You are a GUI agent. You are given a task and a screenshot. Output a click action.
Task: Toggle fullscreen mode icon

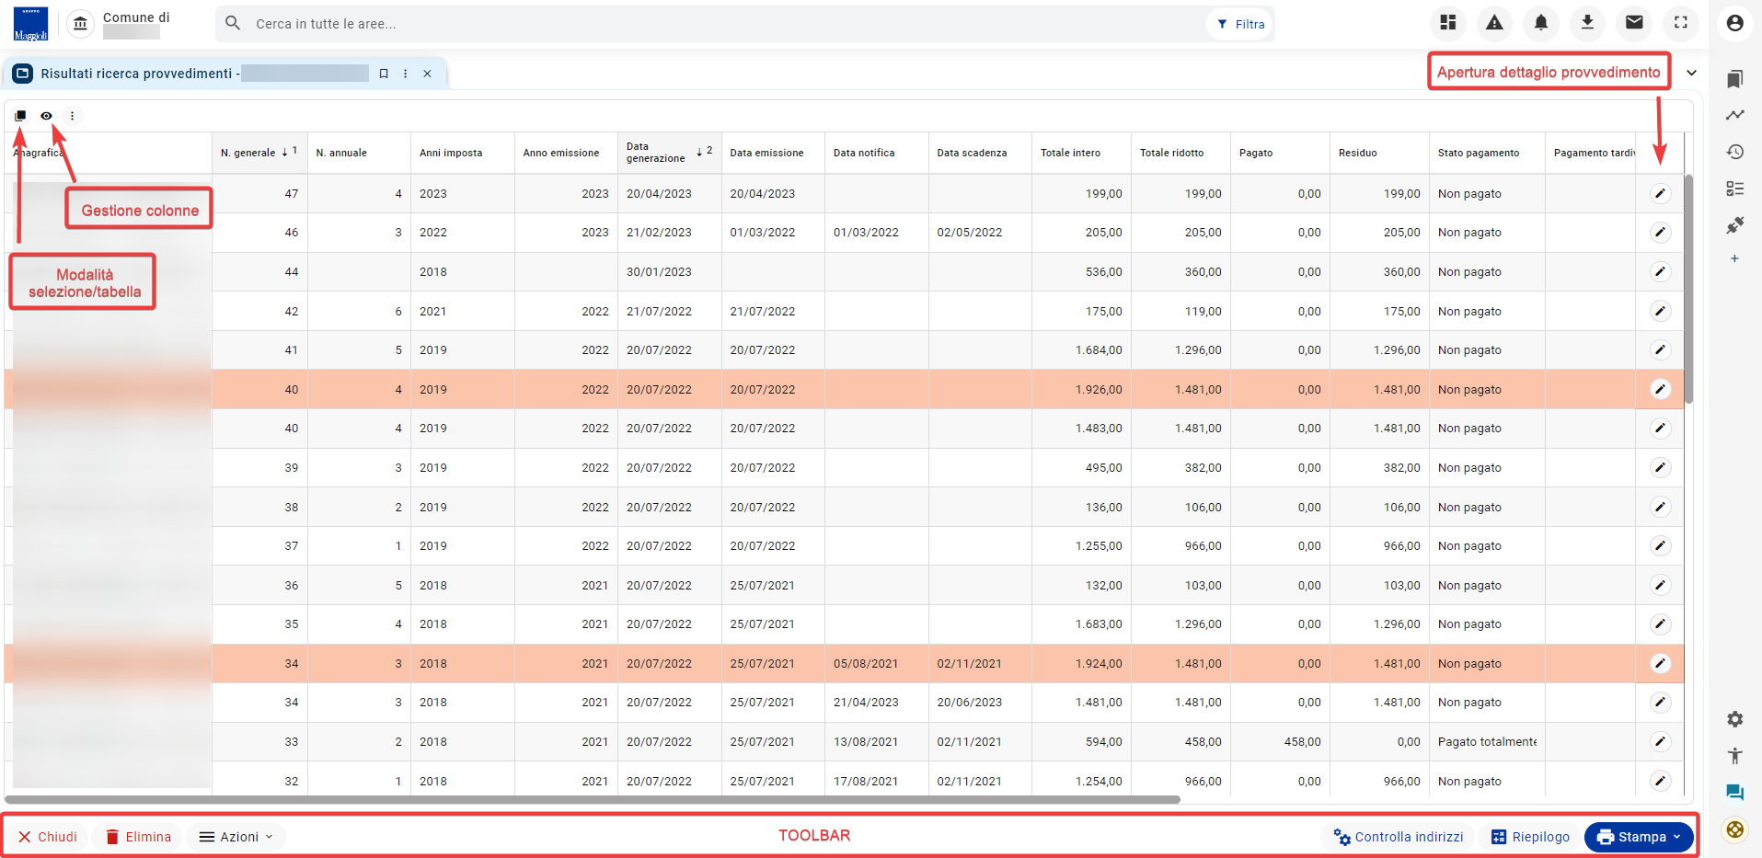pos(1681,23)
